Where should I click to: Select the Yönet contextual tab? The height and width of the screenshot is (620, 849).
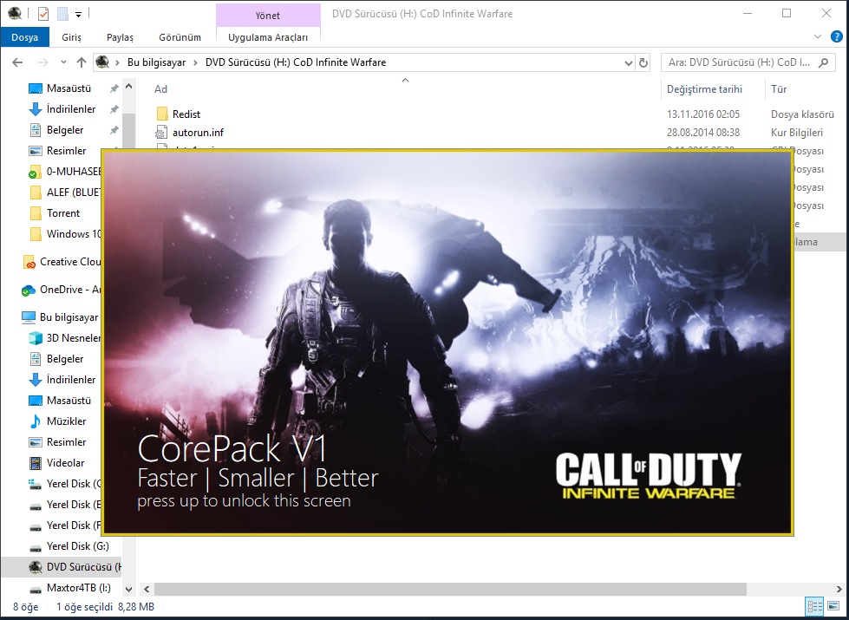point(268,15)
